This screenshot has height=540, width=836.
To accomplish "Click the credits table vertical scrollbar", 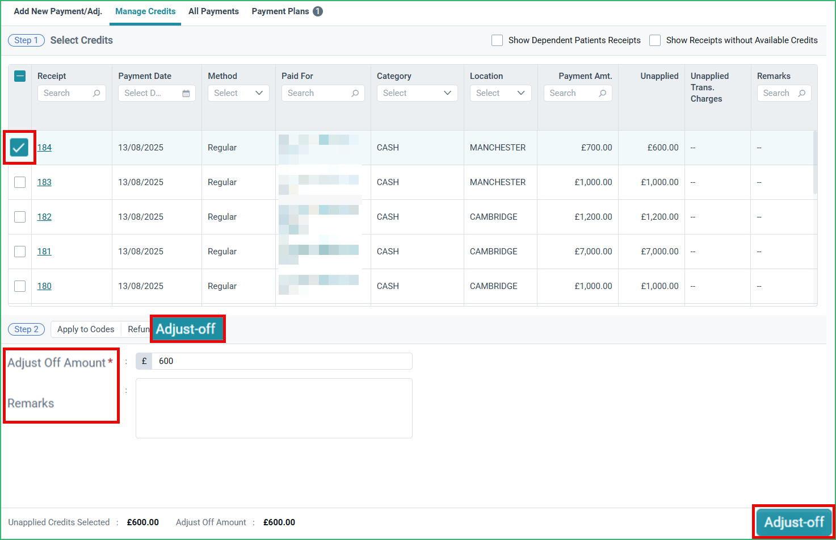I will click(815, 162).
